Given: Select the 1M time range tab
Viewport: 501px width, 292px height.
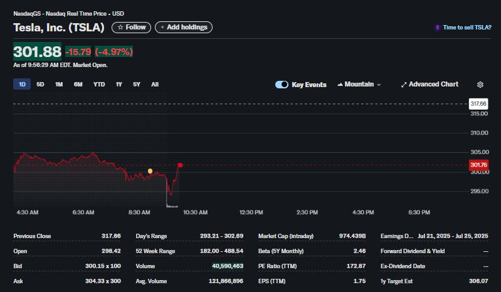Looking at the screenshot, I should point(59,84).
